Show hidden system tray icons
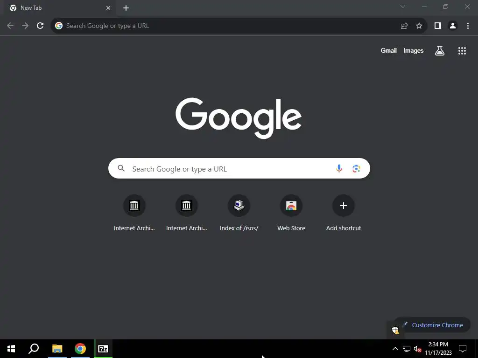This screenshot has width=478, height=358. point(395,349)
